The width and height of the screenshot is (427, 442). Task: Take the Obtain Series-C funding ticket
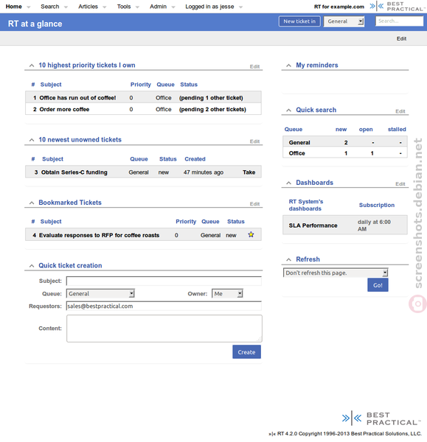coord(249,172)
